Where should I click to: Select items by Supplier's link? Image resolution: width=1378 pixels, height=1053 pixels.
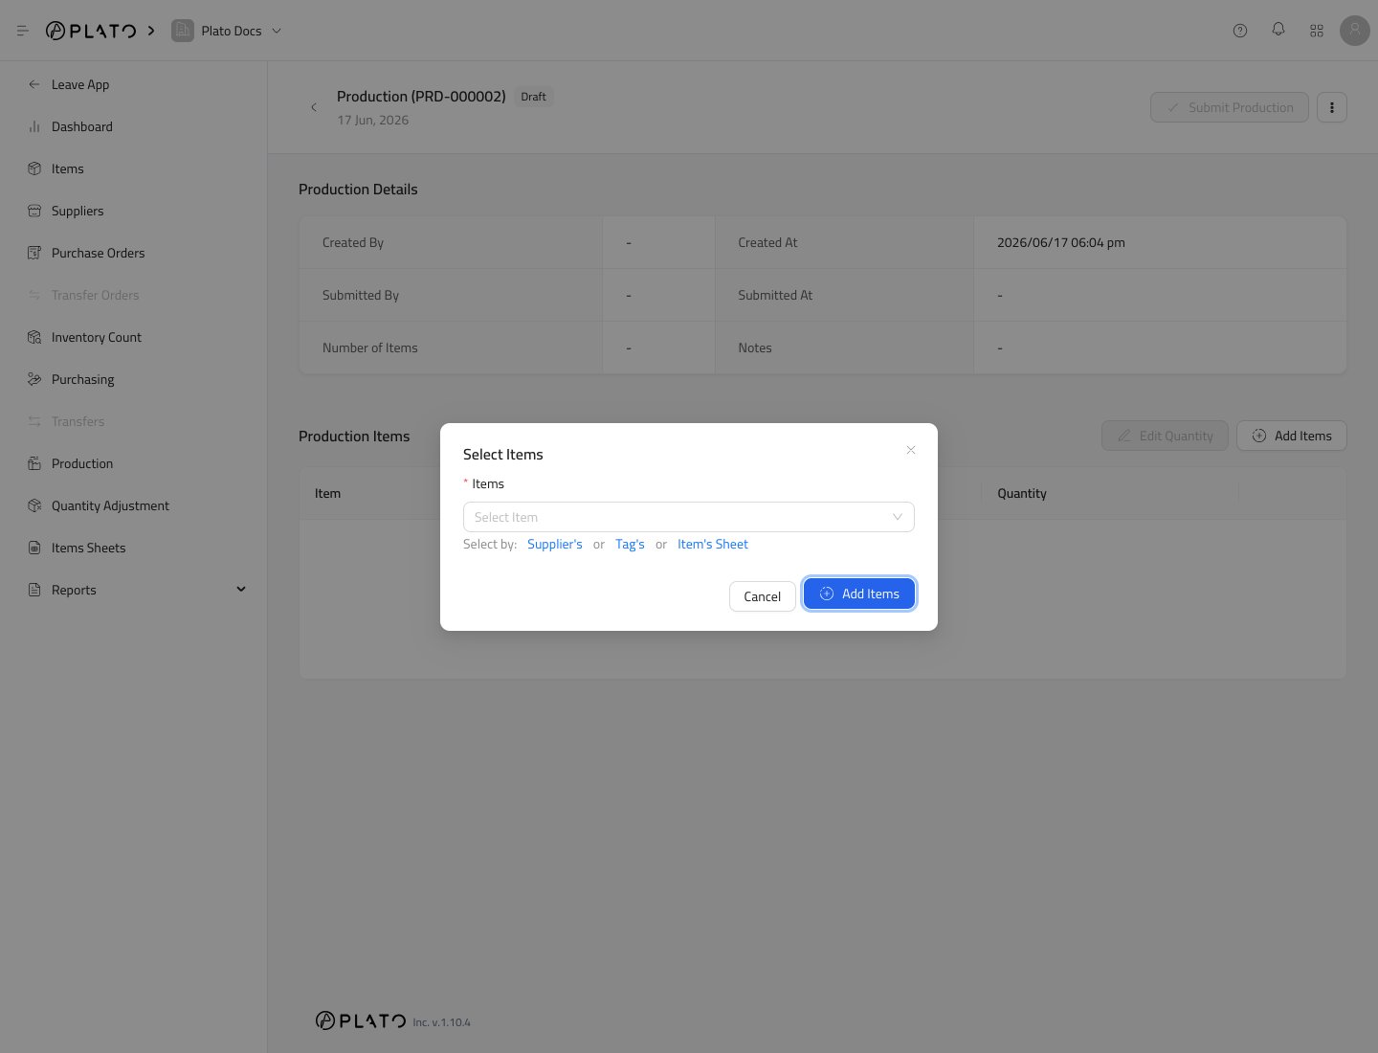tap(555, 544)
